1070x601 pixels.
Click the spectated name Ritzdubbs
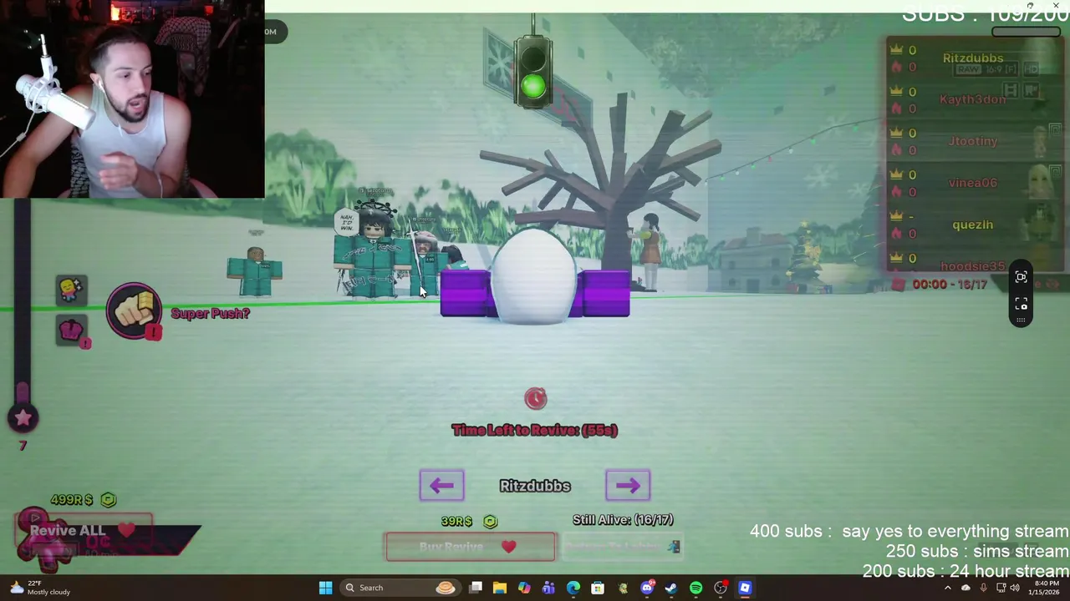click(535, 486)
